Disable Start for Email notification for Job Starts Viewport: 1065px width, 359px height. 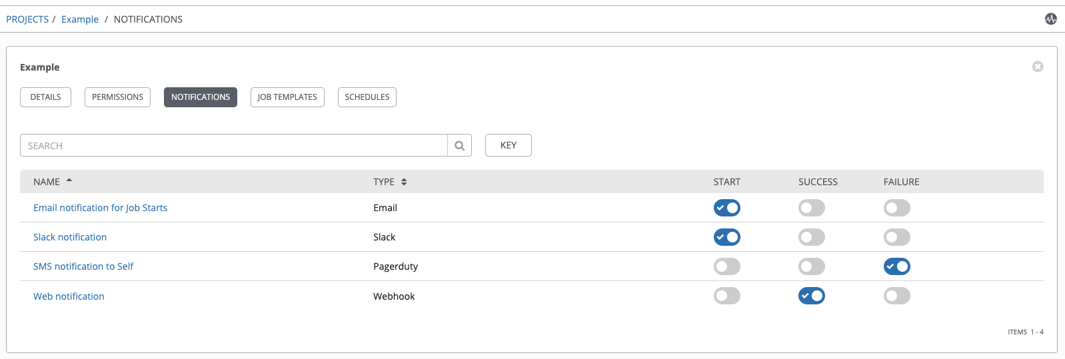point(726,208)
